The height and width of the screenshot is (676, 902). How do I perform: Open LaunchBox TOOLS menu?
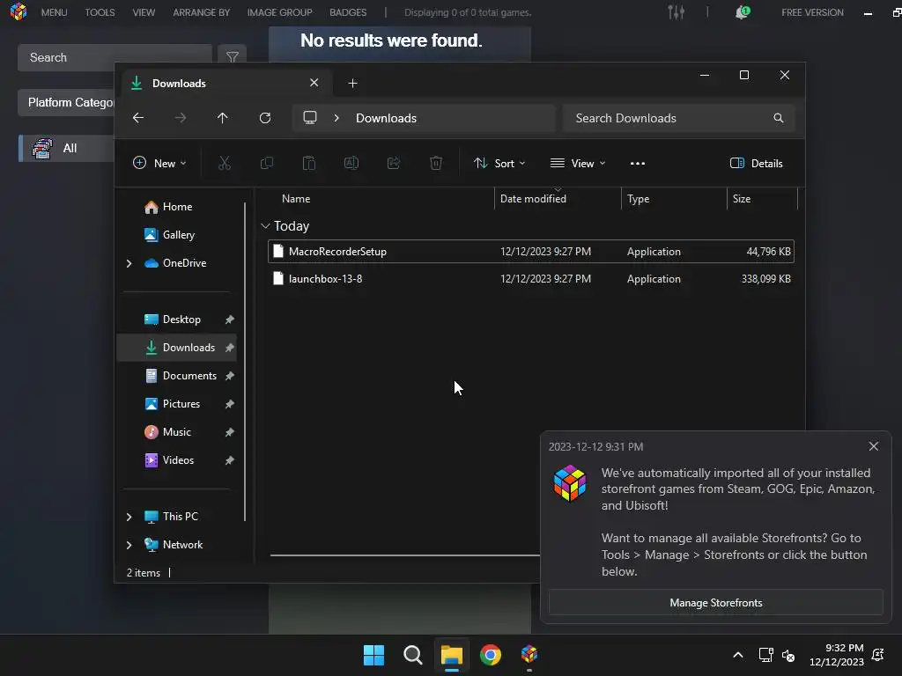[x=100, y=12]
